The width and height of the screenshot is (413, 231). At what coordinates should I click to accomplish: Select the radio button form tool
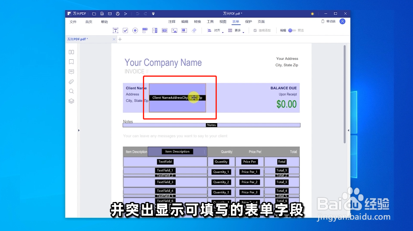click(135, 31)
